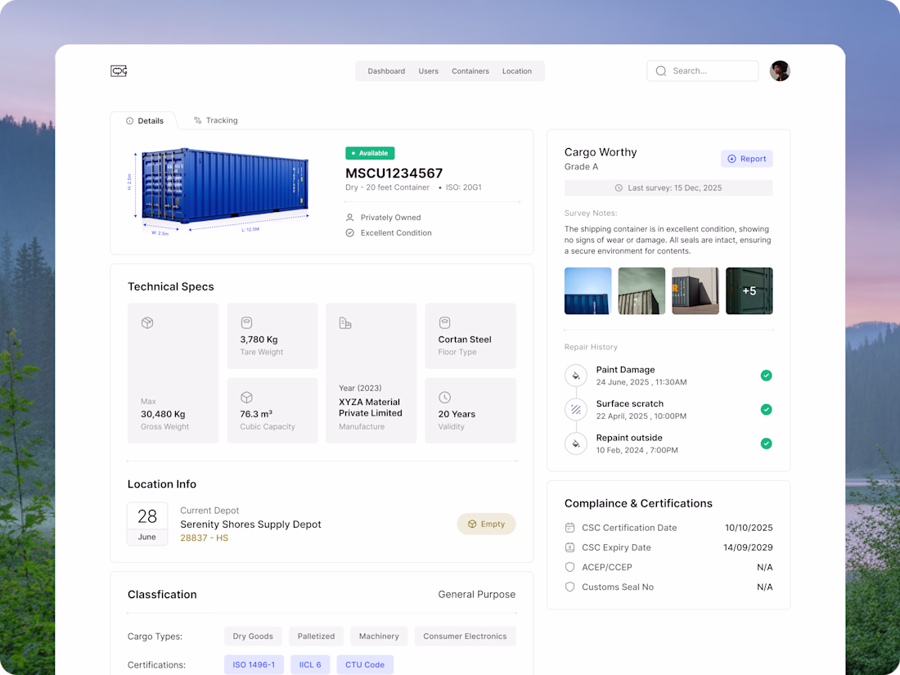This screenshot has height=675, width=900.
Task: Click the Report button
Action: pyautogui.click(x=746, y=159)
